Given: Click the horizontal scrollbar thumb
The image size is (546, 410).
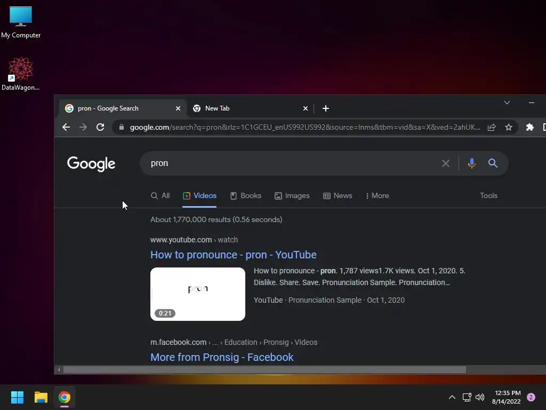Looking at the screenshot, I should pos(264,369).
